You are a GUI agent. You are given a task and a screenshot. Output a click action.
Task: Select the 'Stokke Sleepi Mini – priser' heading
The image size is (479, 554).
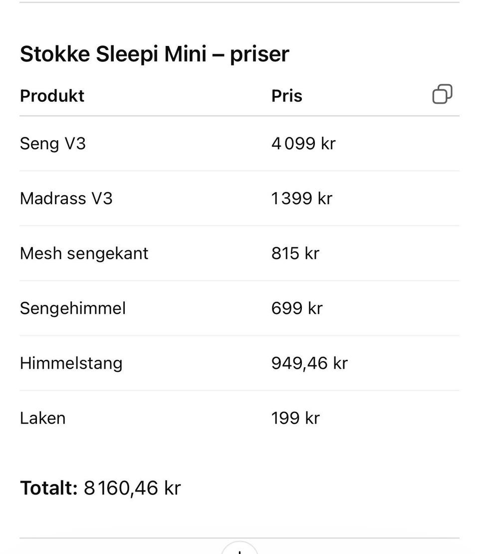(x=154, y=54)
